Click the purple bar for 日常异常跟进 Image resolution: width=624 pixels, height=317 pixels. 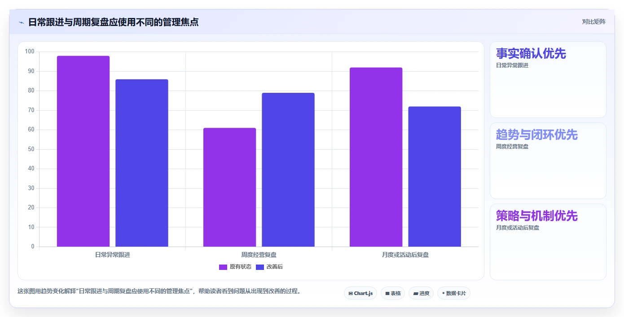coord(83,151)
